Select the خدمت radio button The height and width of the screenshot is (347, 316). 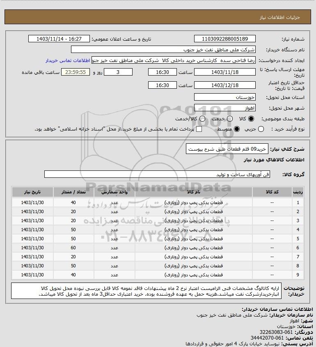(x=230, y=119)
